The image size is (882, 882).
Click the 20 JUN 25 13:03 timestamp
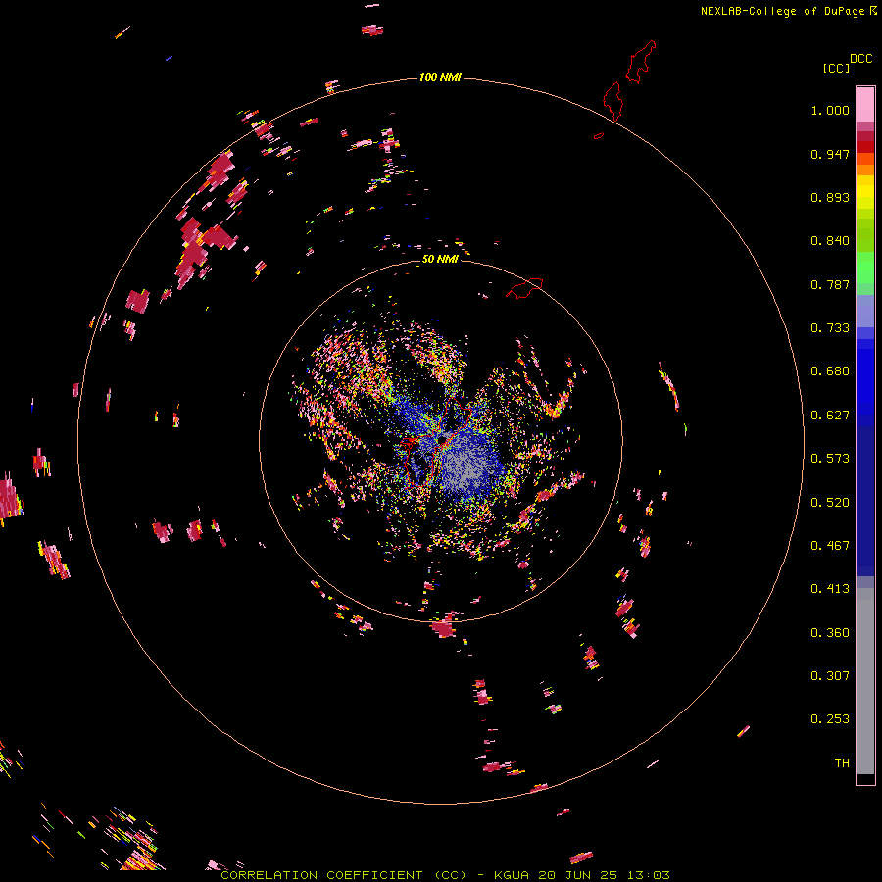[x=604, y=875]
